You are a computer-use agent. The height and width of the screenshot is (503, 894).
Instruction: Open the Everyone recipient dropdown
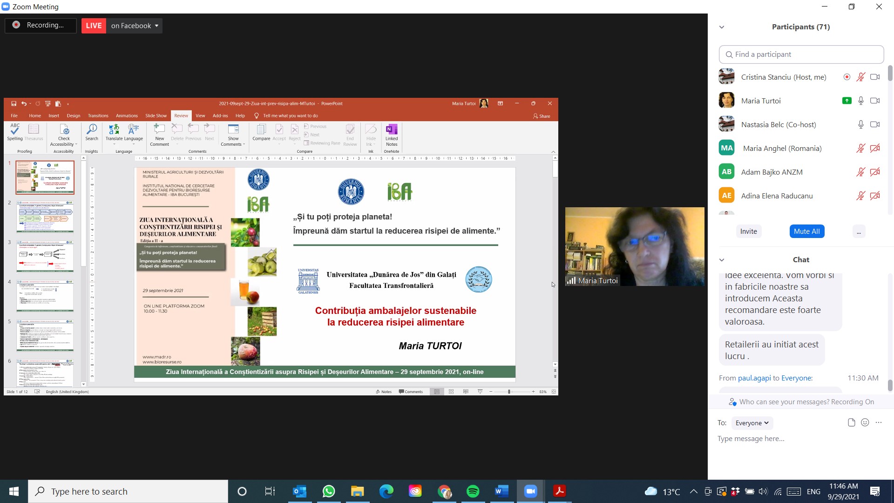tap(752, 423)
